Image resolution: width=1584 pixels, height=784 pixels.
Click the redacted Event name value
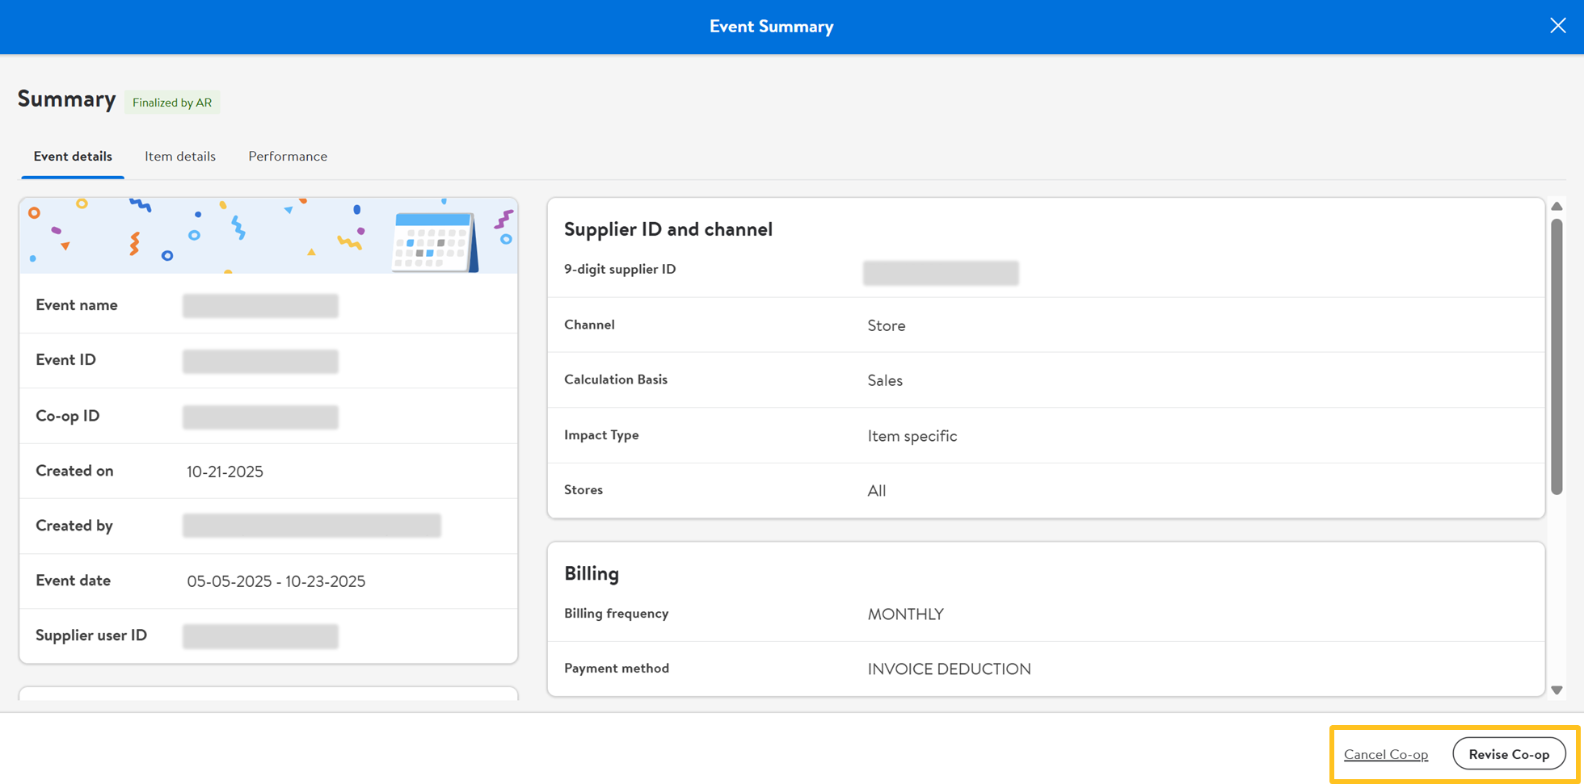[260, 306]
